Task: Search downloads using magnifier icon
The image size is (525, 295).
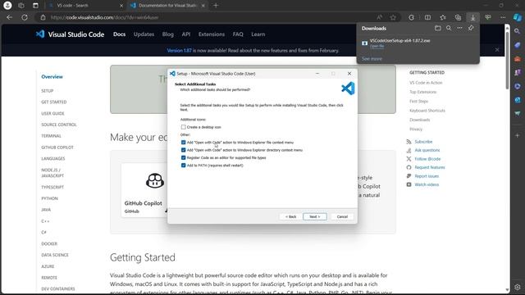Action: click(x=449, y=28)
